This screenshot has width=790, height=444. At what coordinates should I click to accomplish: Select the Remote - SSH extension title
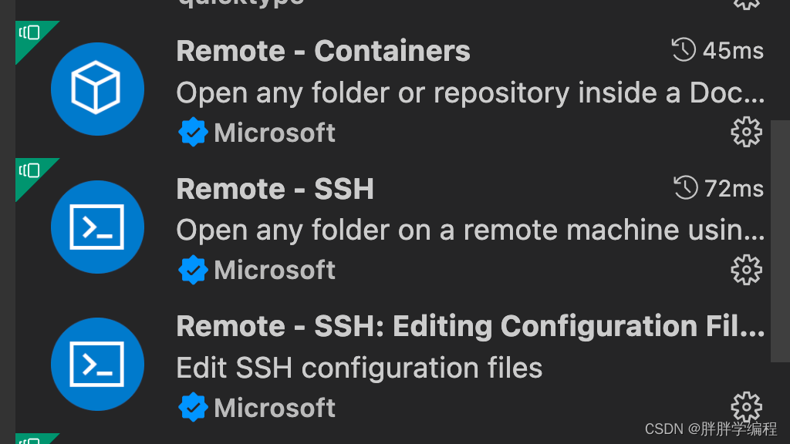[275, 189]
